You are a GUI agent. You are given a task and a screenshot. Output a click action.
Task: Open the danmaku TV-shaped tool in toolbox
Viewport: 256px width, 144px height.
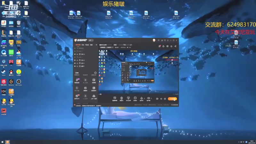click(85, 89)
